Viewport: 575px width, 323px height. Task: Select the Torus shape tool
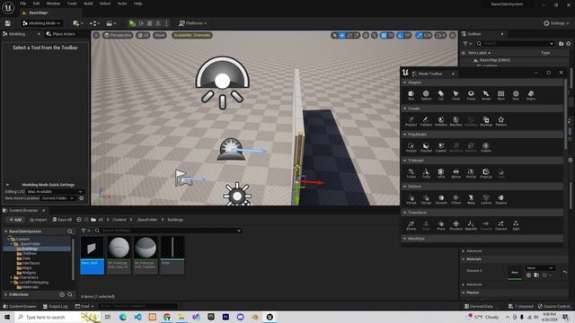(x=471, y=95)
